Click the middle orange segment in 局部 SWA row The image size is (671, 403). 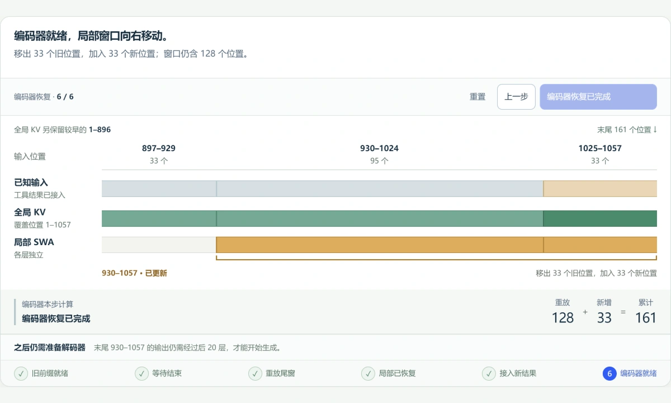[x=380, y=245]
